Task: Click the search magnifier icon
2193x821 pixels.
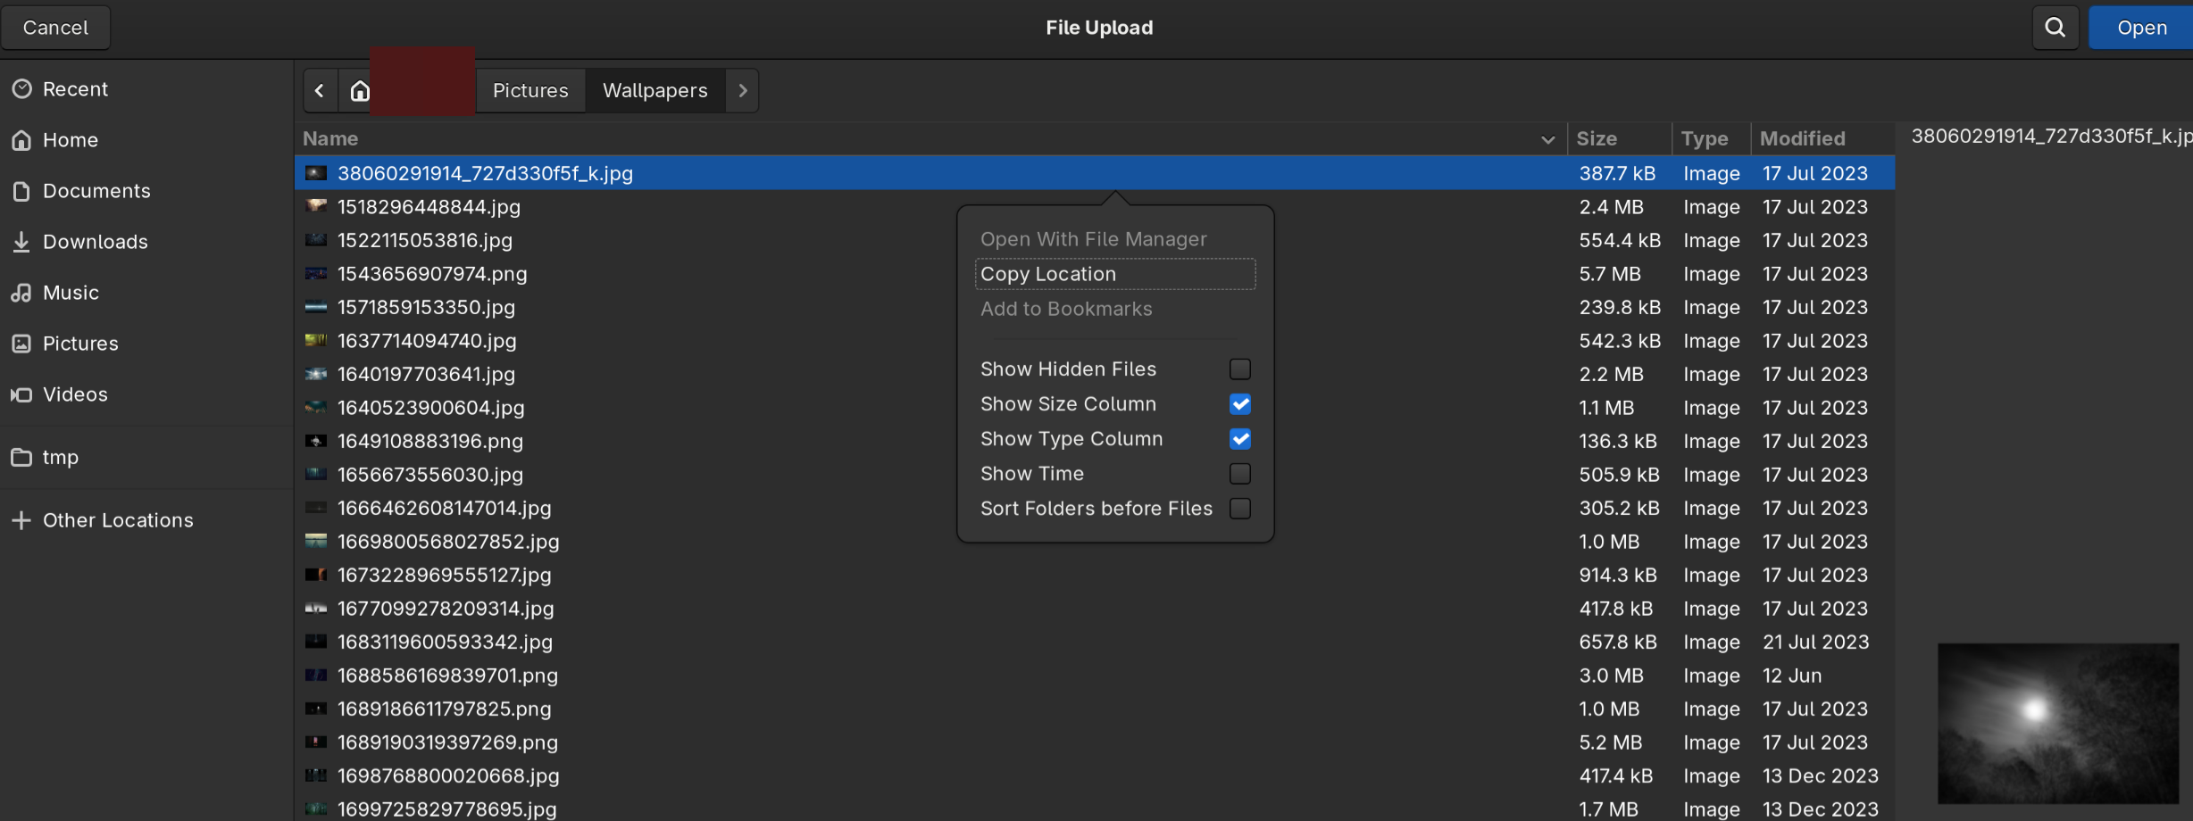Action: (x=2055, y=28)
